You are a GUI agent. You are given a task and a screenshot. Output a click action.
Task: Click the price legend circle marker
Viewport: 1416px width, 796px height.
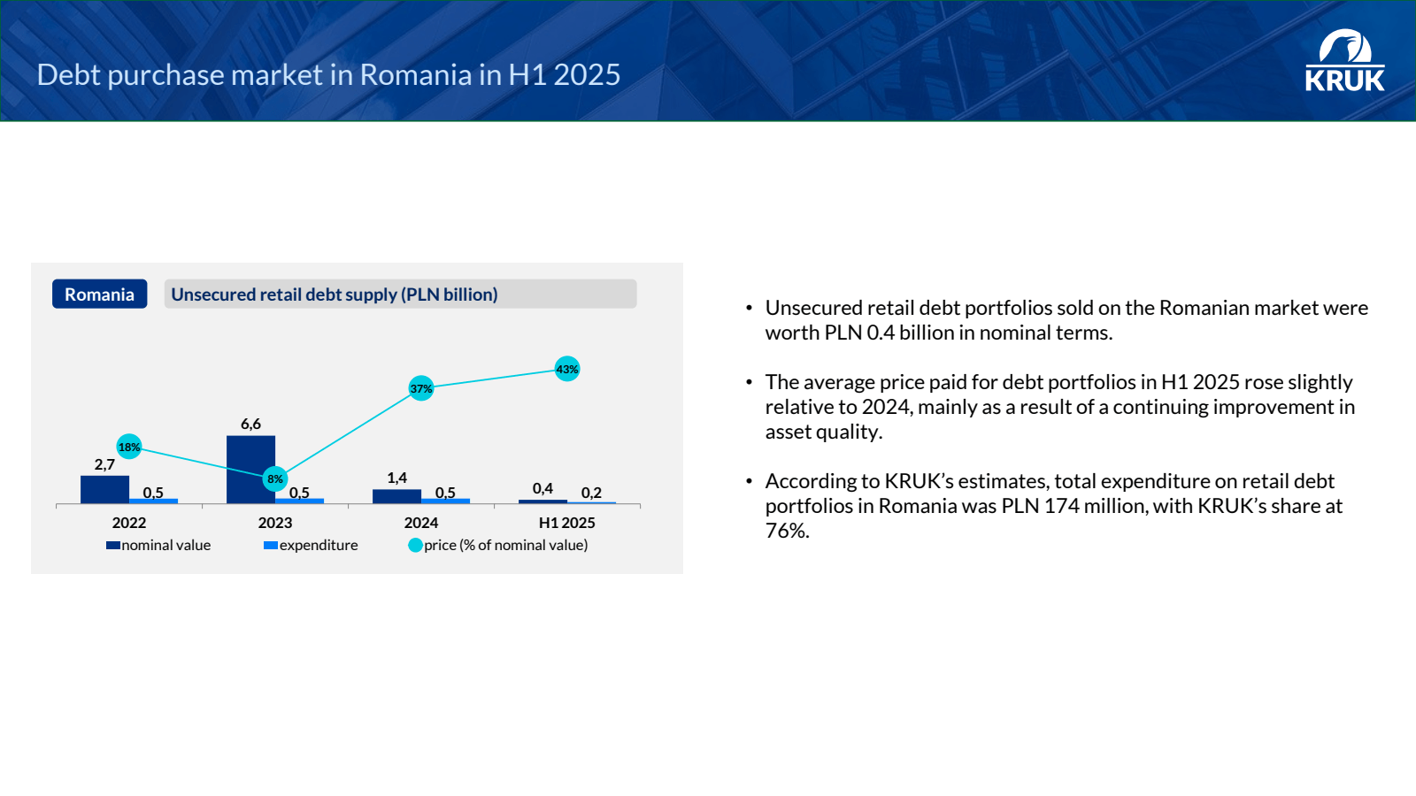[415, 546]
